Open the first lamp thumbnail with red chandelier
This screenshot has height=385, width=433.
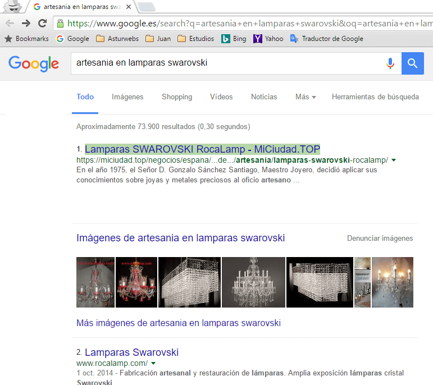95,282
